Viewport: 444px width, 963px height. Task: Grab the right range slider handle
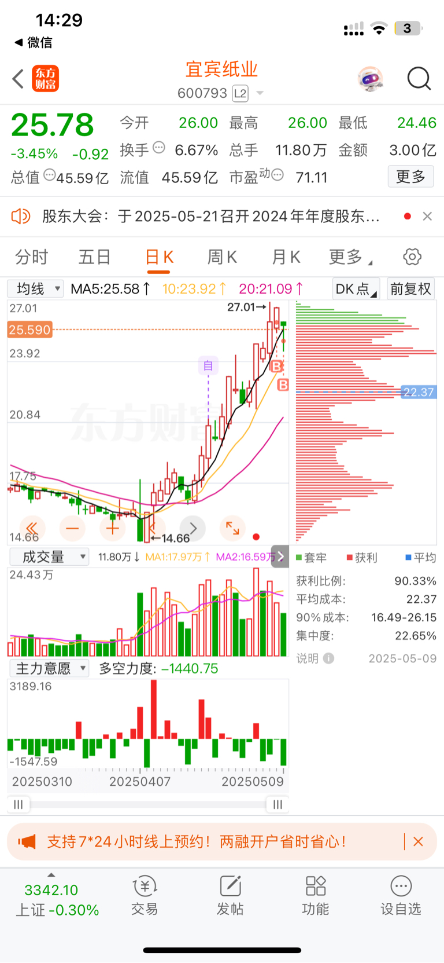point(277,804)
